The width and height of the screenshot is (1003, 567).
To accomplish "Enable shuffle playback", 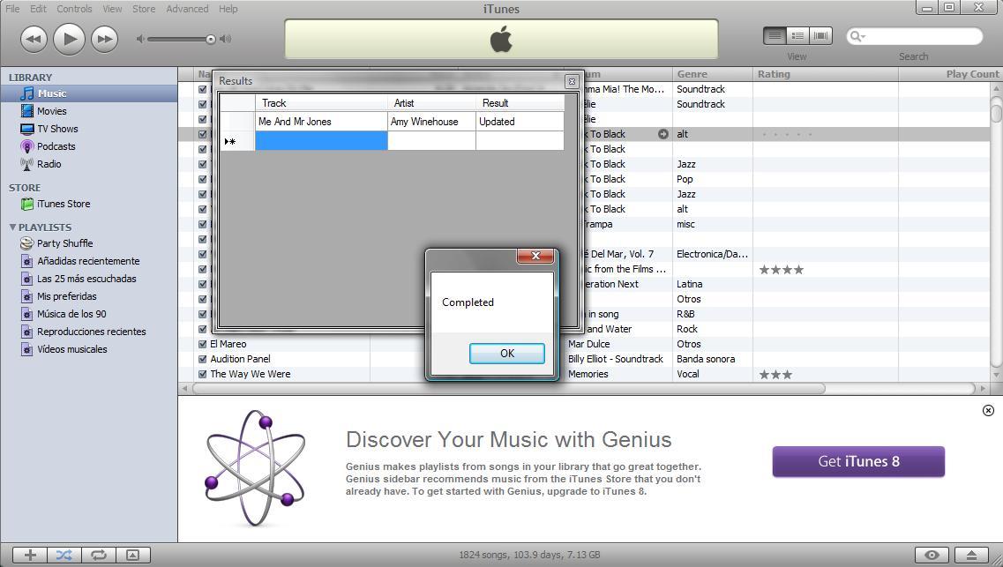I will click(64, 555).
